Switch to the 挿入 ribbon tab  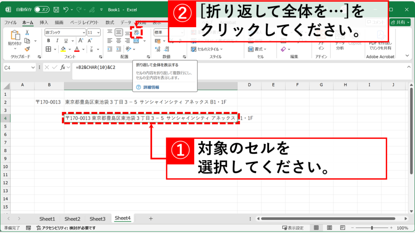tap(44, 23)
